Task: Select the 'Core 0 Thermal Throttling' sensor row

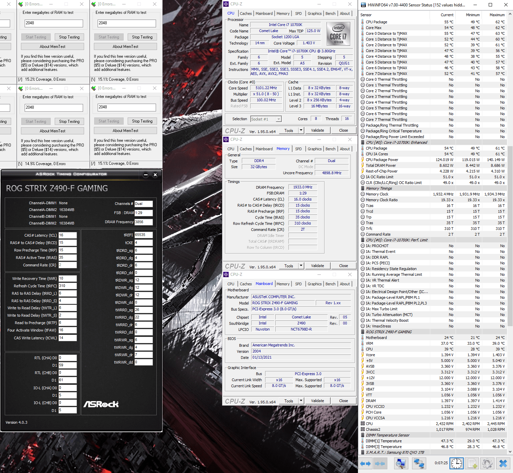Action: click(433, 79)
